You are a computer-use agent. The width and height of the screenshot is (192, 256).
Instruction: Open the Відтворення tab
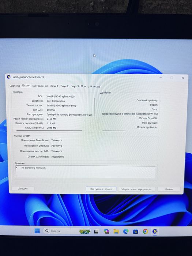[40, 86]
